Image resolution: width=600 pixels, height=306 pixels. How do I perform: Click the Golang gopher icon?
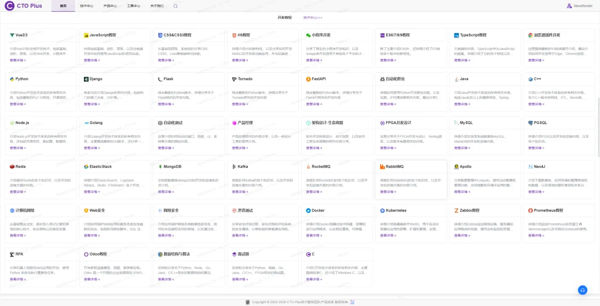(x=86, y=123)
